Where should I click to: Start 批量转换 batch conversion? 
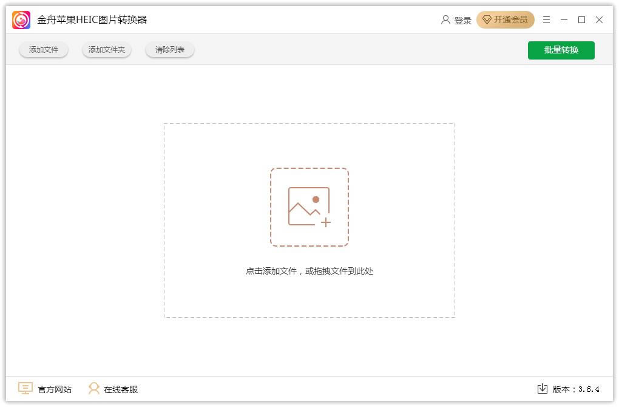tap(561, 50)
